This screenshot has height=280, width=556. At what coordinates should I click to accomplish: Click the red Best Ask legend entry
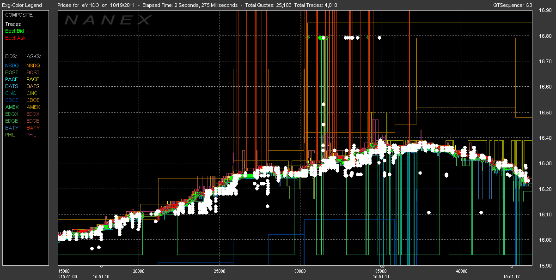tap(14, 38)
